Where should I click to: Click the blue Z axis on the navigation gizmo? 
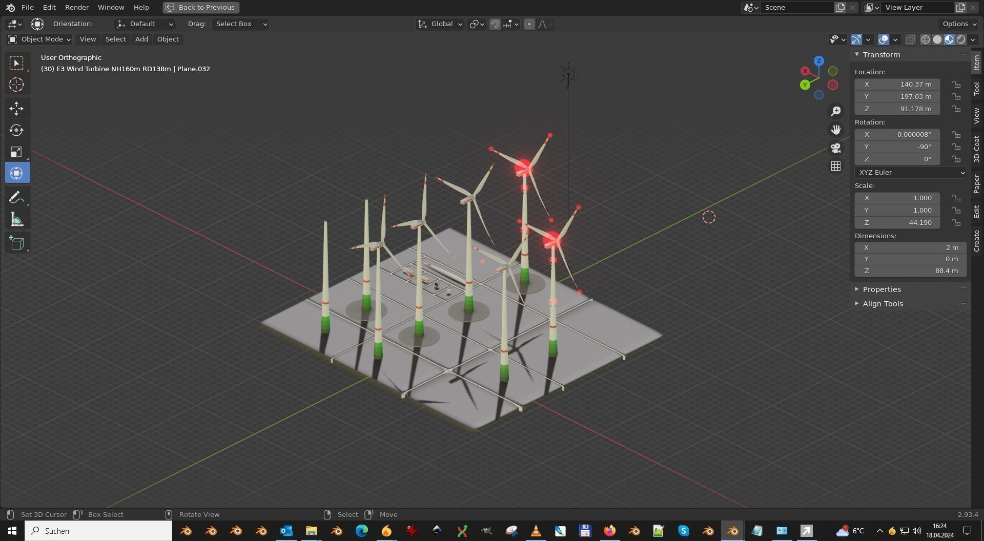[819, 61]
